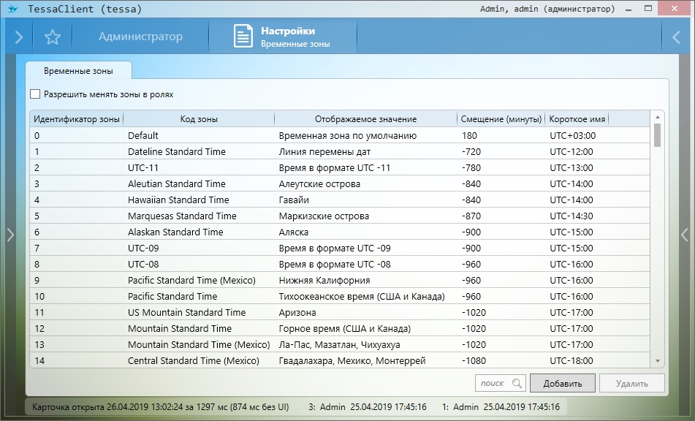695x421 pixels.
Task: Click the search magnifier icon
Action: coord(517,383)
